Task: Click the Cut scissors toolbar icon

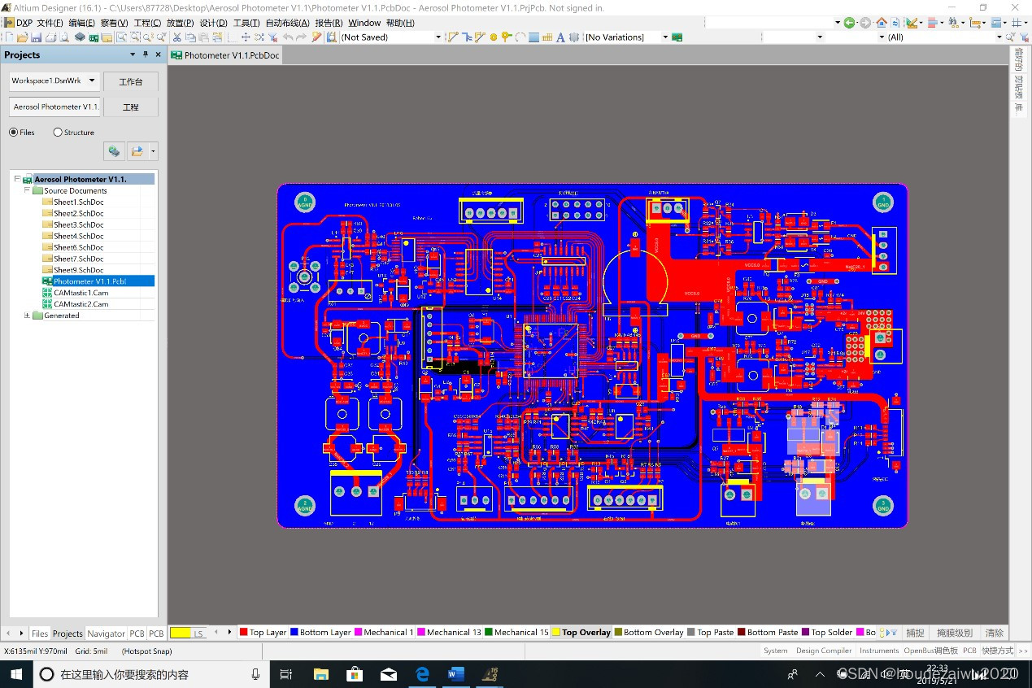Action: pos(176,37)
